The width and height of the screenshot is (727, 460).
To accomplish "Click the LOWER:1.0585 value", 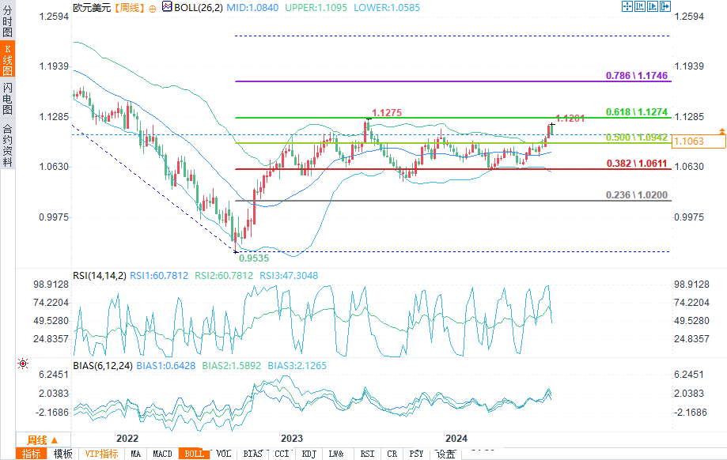I will click(x=387, y=7).
